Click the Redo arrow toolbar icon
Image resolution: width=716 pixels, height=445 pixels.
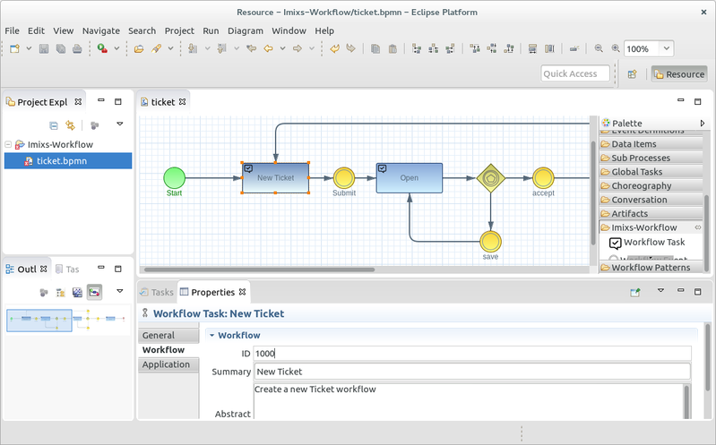pyautogui.click(x=350, y=48)
